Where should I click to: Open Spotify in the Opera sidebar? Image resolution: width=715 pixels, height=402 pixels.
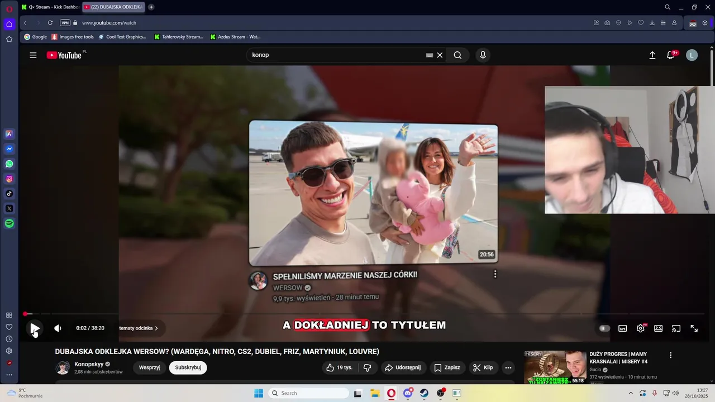(9, 223)
